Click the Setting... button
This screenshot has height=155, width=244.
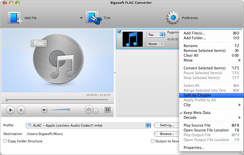(x=167, y=125)
